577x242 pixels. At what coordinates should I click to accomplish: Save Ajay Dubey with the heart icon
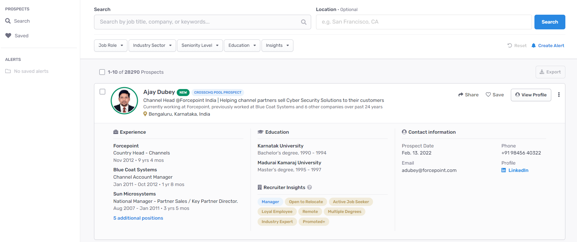tap(495, 95)
